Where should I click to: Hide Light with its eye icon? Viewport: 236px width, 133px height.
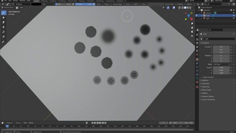point(234,18)
